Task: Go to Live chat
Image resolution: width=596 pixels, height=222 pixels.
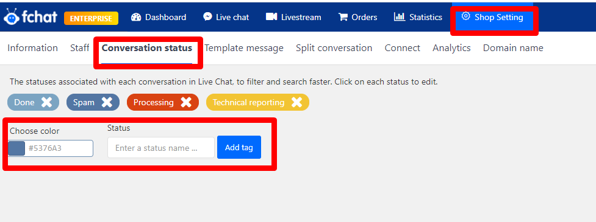Action: (226, 17)
